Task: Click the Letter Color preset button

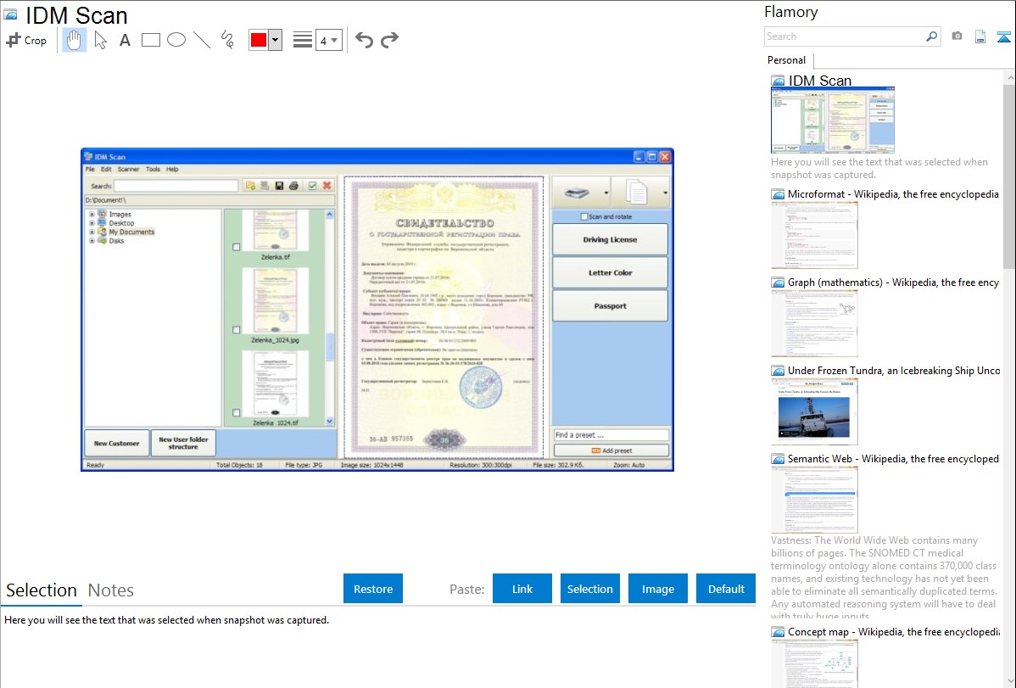Action: (x=610, y=273)
